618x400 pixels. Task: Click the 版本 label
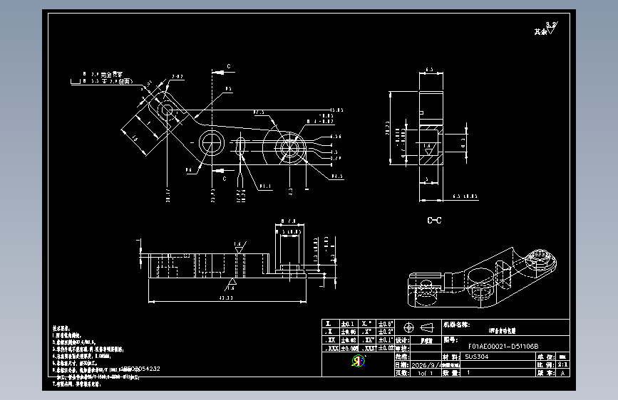546,373
